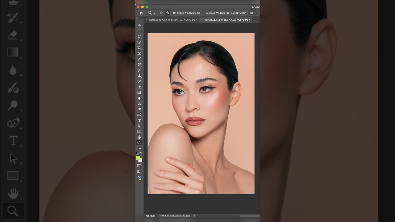Viewport: 395px width, 222px height.
Task: Toggle Quick Mask mode
Action: tap(139, 166)
